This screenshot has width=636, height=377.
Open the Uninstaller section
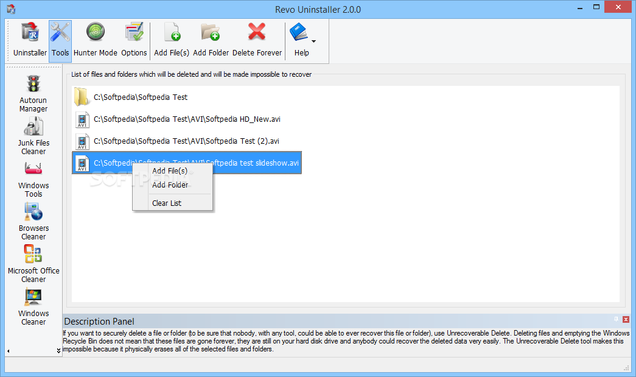(x=30, y=41)
